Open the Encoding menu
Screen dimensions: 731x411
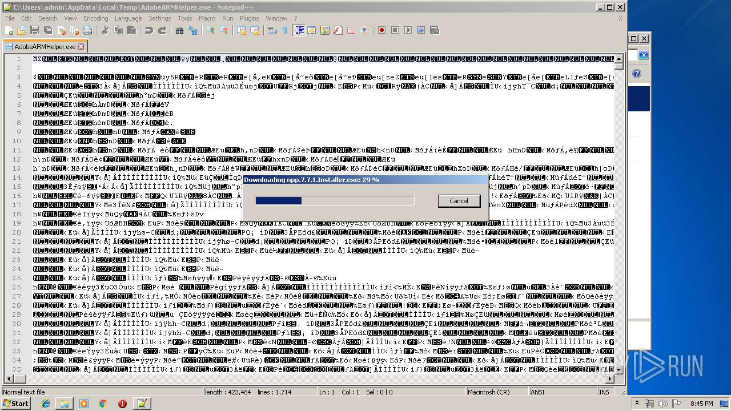point(95,18)
